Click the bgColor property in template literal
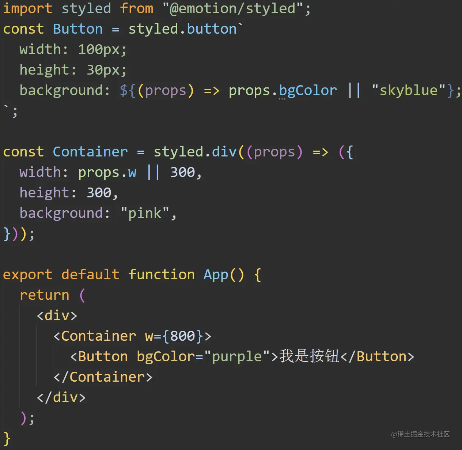Screen dimensions: 462x450 308,91
